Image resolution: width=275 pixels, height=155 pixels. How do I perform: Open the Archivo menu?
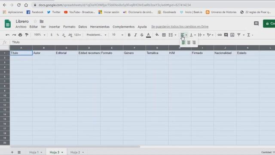(x=21, y=27)
